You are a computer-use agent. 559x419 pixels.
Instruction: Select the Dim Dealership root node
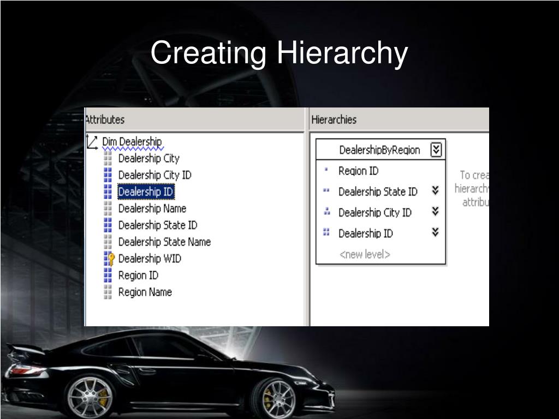132,142
